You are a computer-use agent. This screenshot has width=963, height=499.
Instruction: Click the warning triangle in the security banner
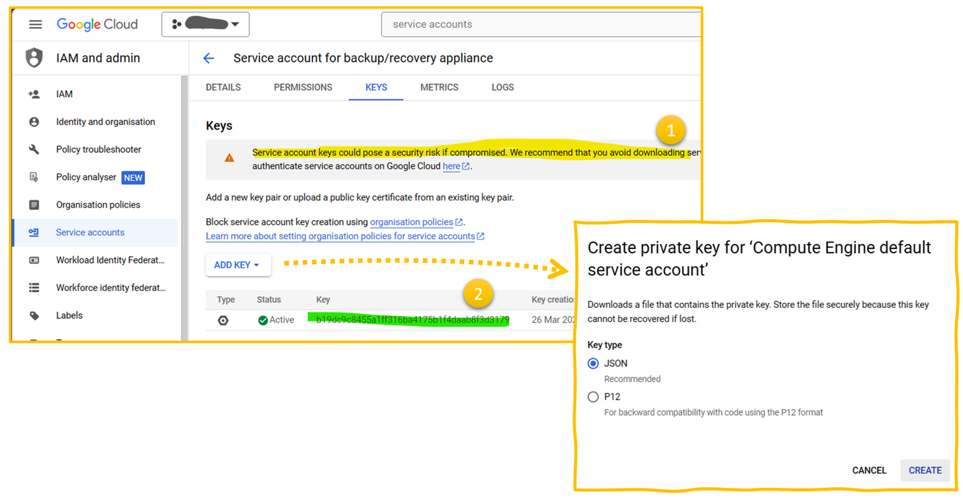[x=230, y=158]
